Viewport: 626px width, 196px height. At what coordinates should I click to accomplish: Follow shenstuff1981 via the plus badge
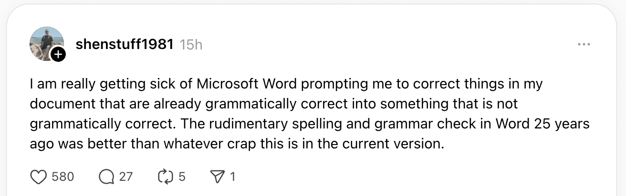[58, 55]
